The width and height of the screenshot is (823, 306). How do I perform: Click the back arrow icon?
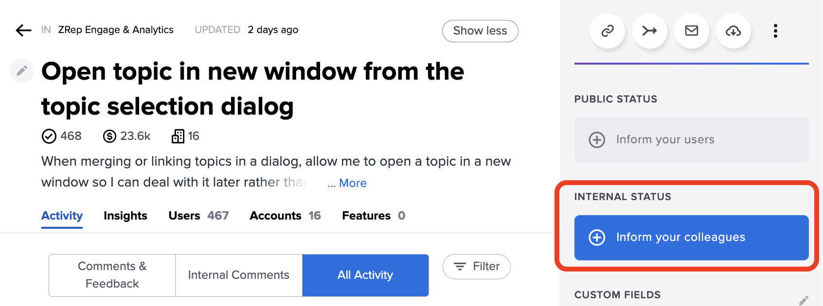click(x=23, y=30)
